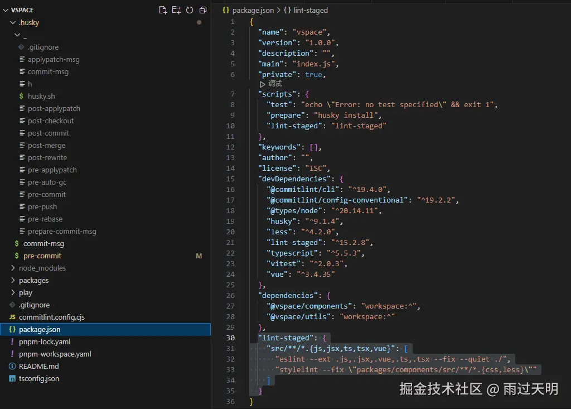Screen dimensions: 571x409
Task: Click the "keywords" key in editor
Action: [279, 147]
